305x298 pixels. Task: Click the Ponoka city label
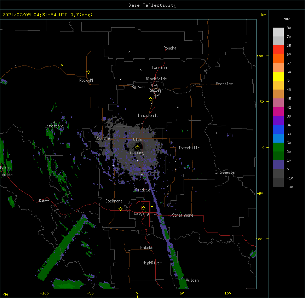(x=170, y=48)
